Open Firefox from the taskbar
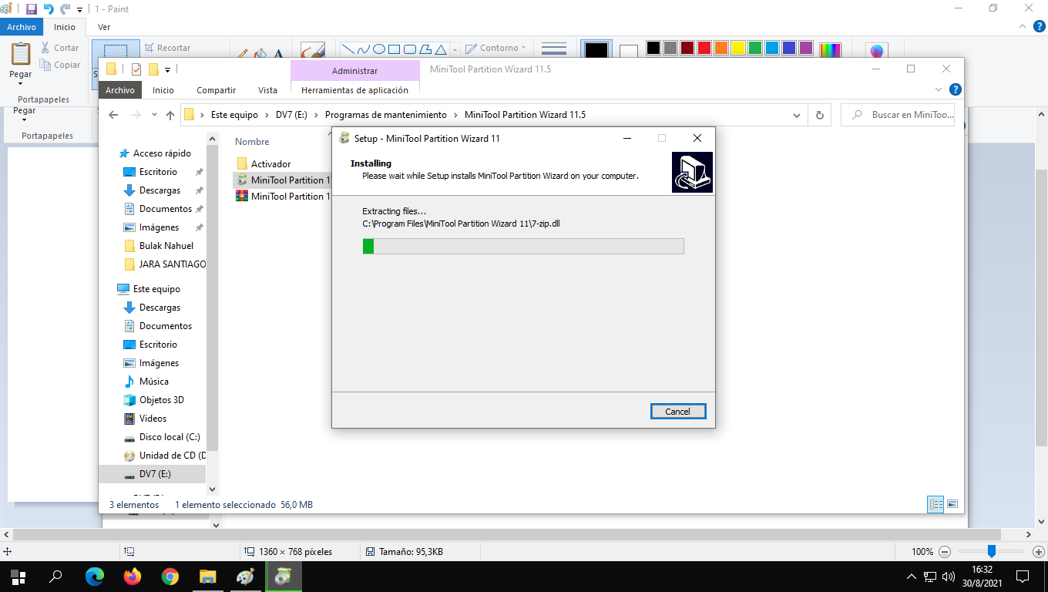 pyautogui.click(x=133, y=576)
